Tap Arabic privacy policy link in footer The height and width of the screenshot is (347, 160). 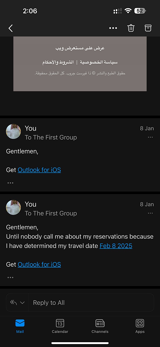99,62
